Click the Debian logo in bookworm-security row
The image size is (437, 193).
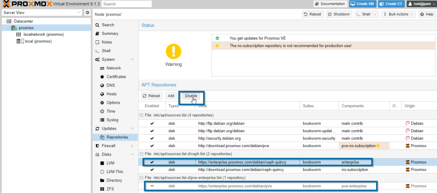(408, 138)
